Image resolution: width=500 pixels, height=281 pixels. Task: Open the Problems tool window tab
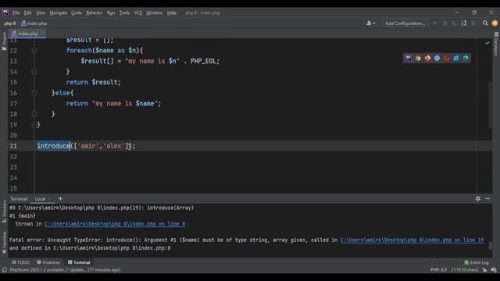(x=48, y=262)
